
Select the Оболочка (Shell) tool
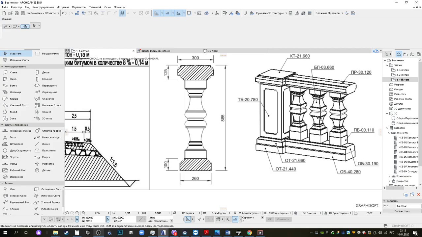48,99
